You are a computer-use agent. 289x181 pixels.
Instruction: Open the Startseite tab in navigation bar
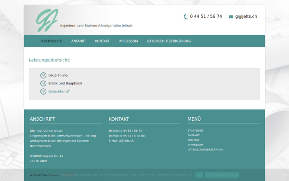52,41
